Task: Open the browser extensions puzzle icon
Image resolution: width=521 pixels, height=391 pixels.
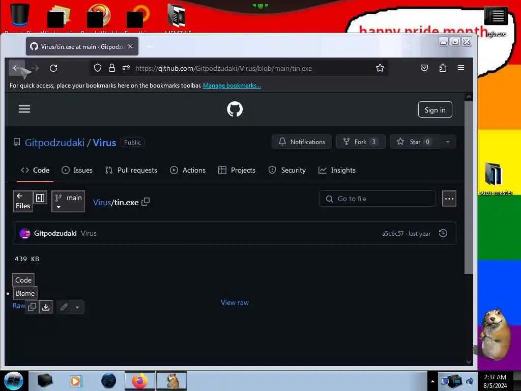Action: (x=443, y=68)
